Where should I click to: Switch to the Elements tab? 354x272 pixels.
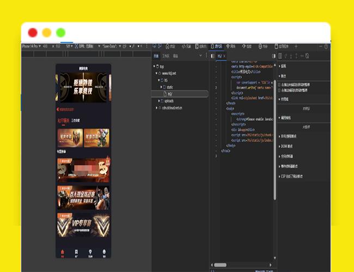186,46
